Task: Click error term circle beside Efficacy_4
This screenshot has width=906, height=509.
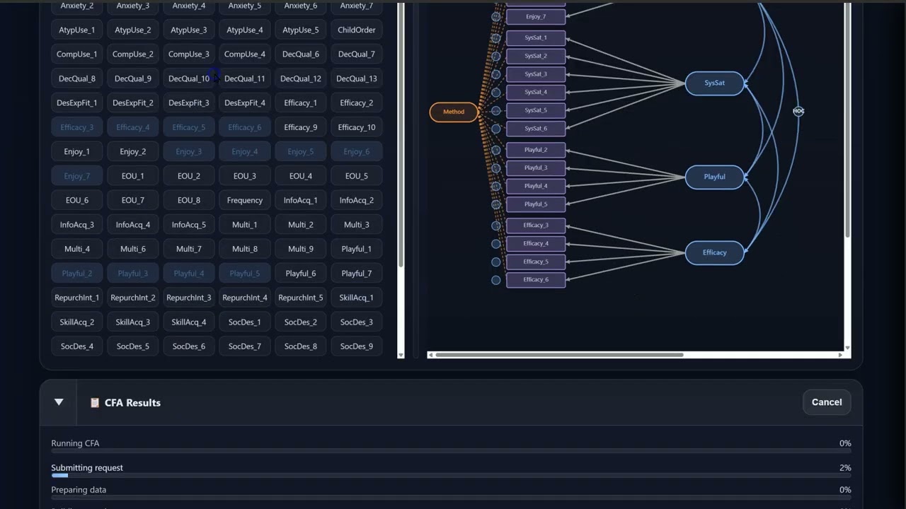Action: (496, 244)
